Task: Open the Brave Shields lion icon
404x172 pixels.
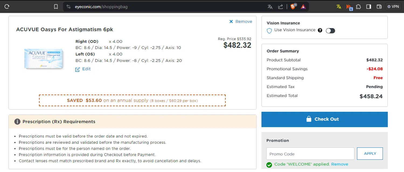Action: point(293,6)
